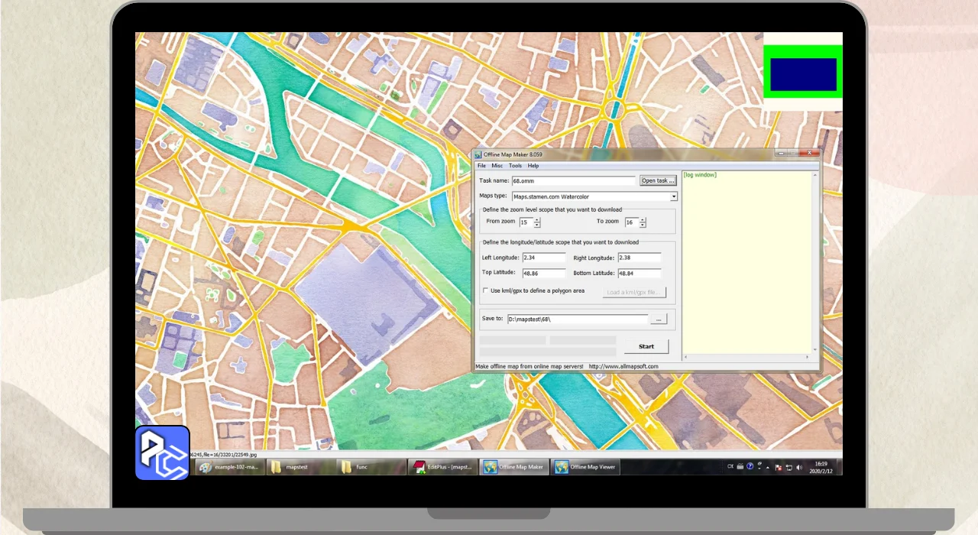Increase the From zoom level with up arrow
The height and width of the screenshot is (535, 978).
point(537,220)
